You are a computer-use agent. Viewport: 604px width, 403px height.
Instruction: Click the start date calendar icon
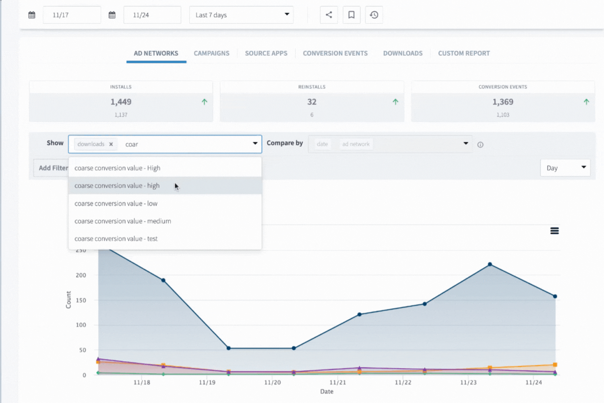[32, 15]
